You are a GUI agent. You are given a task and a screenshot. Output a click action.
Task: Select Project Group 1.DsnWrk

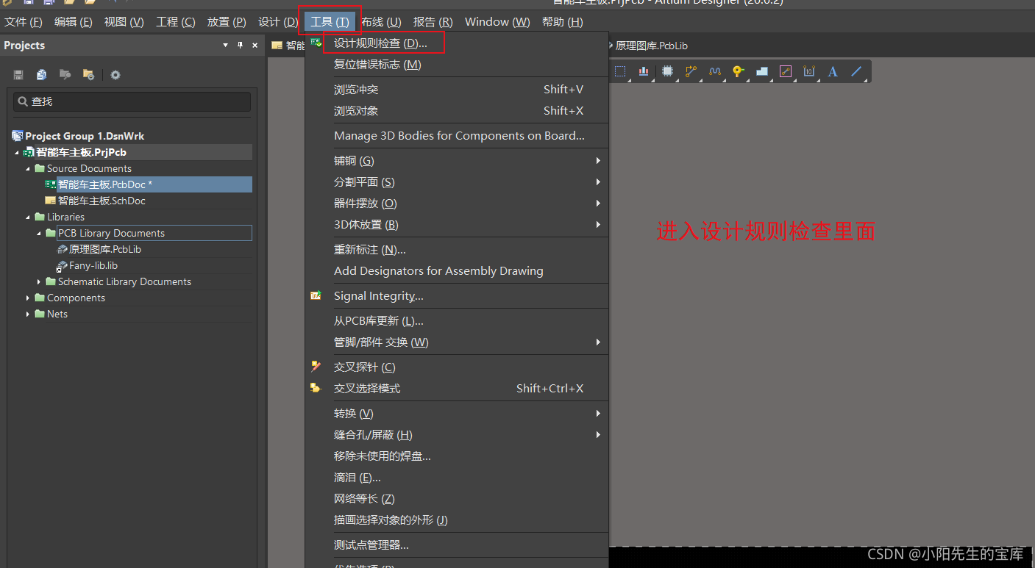tap(84, 136)
